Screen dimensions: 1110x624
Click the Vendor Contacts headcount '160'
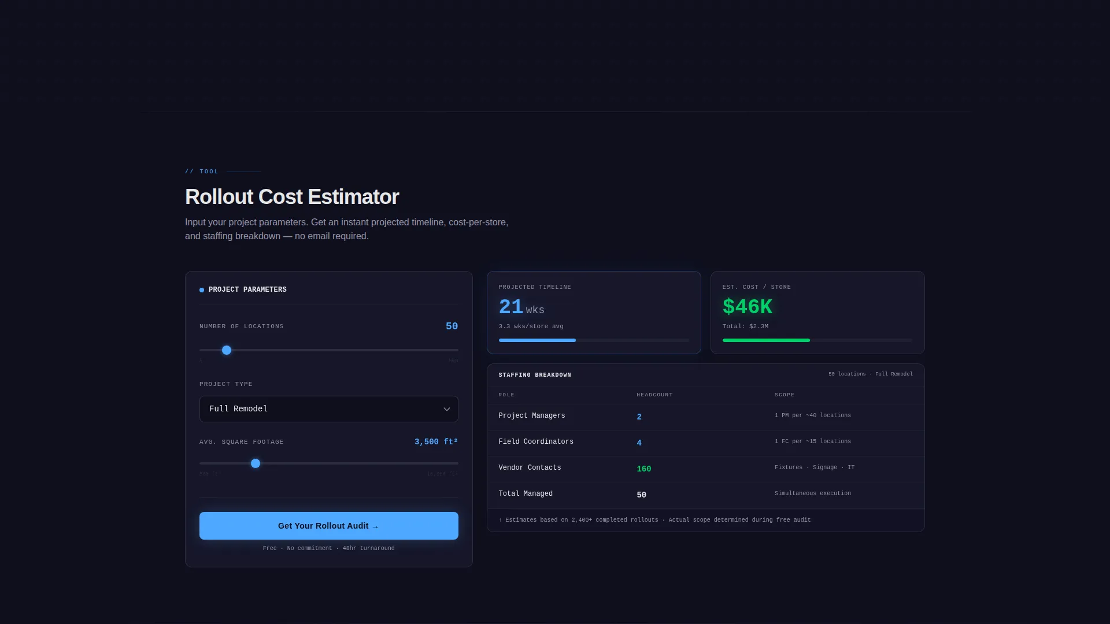pyautogui.click(x=643, y=469)
